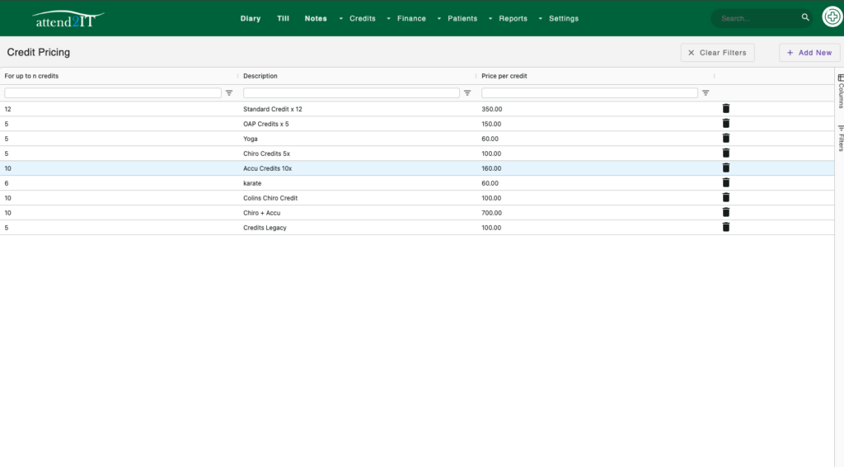Click the Yoga description cell
Image resolution: width=844 pixels, height=467 pixels.
pyautogui.click(x=251, y=139)
